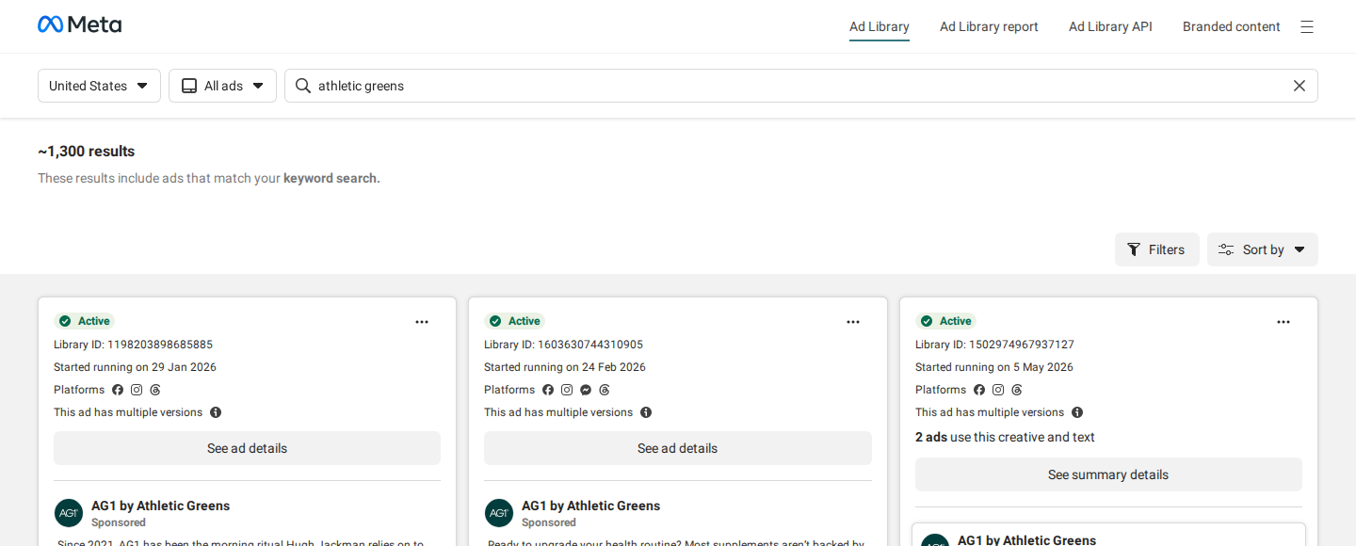
Task: Click Threads platform icon on 24 Feb ad
Action: [605, 390]
